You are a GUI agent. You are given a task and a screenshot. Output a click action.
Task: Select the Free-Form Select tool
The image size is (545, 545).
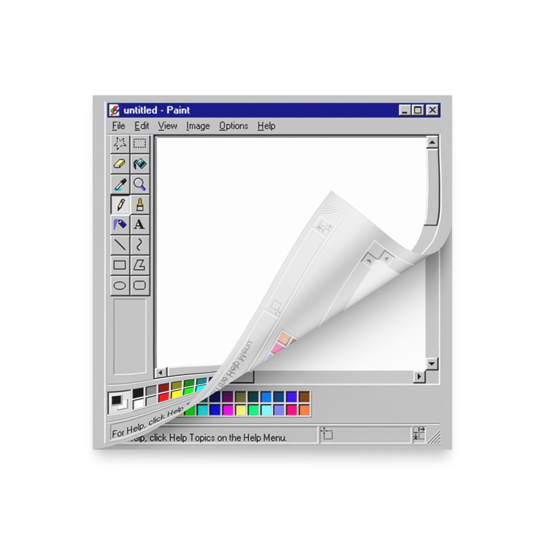[120, 144]
